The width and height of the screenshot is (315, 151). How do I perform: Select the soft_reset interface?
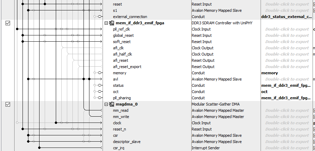point(122,42)
